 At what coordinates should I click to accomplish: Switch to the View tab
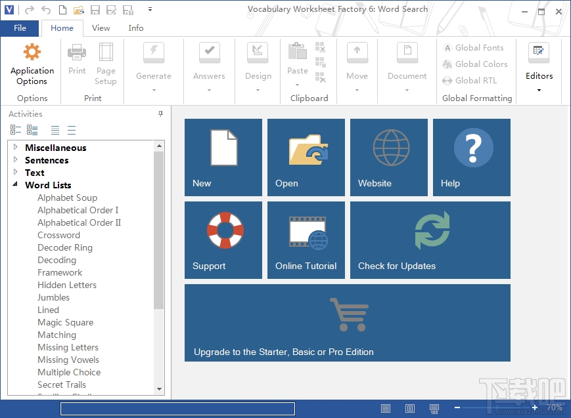101,28
